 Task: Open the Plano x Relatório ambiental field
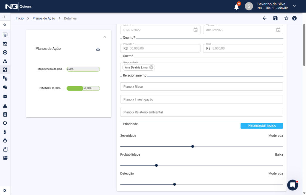[x=202, y=112]
